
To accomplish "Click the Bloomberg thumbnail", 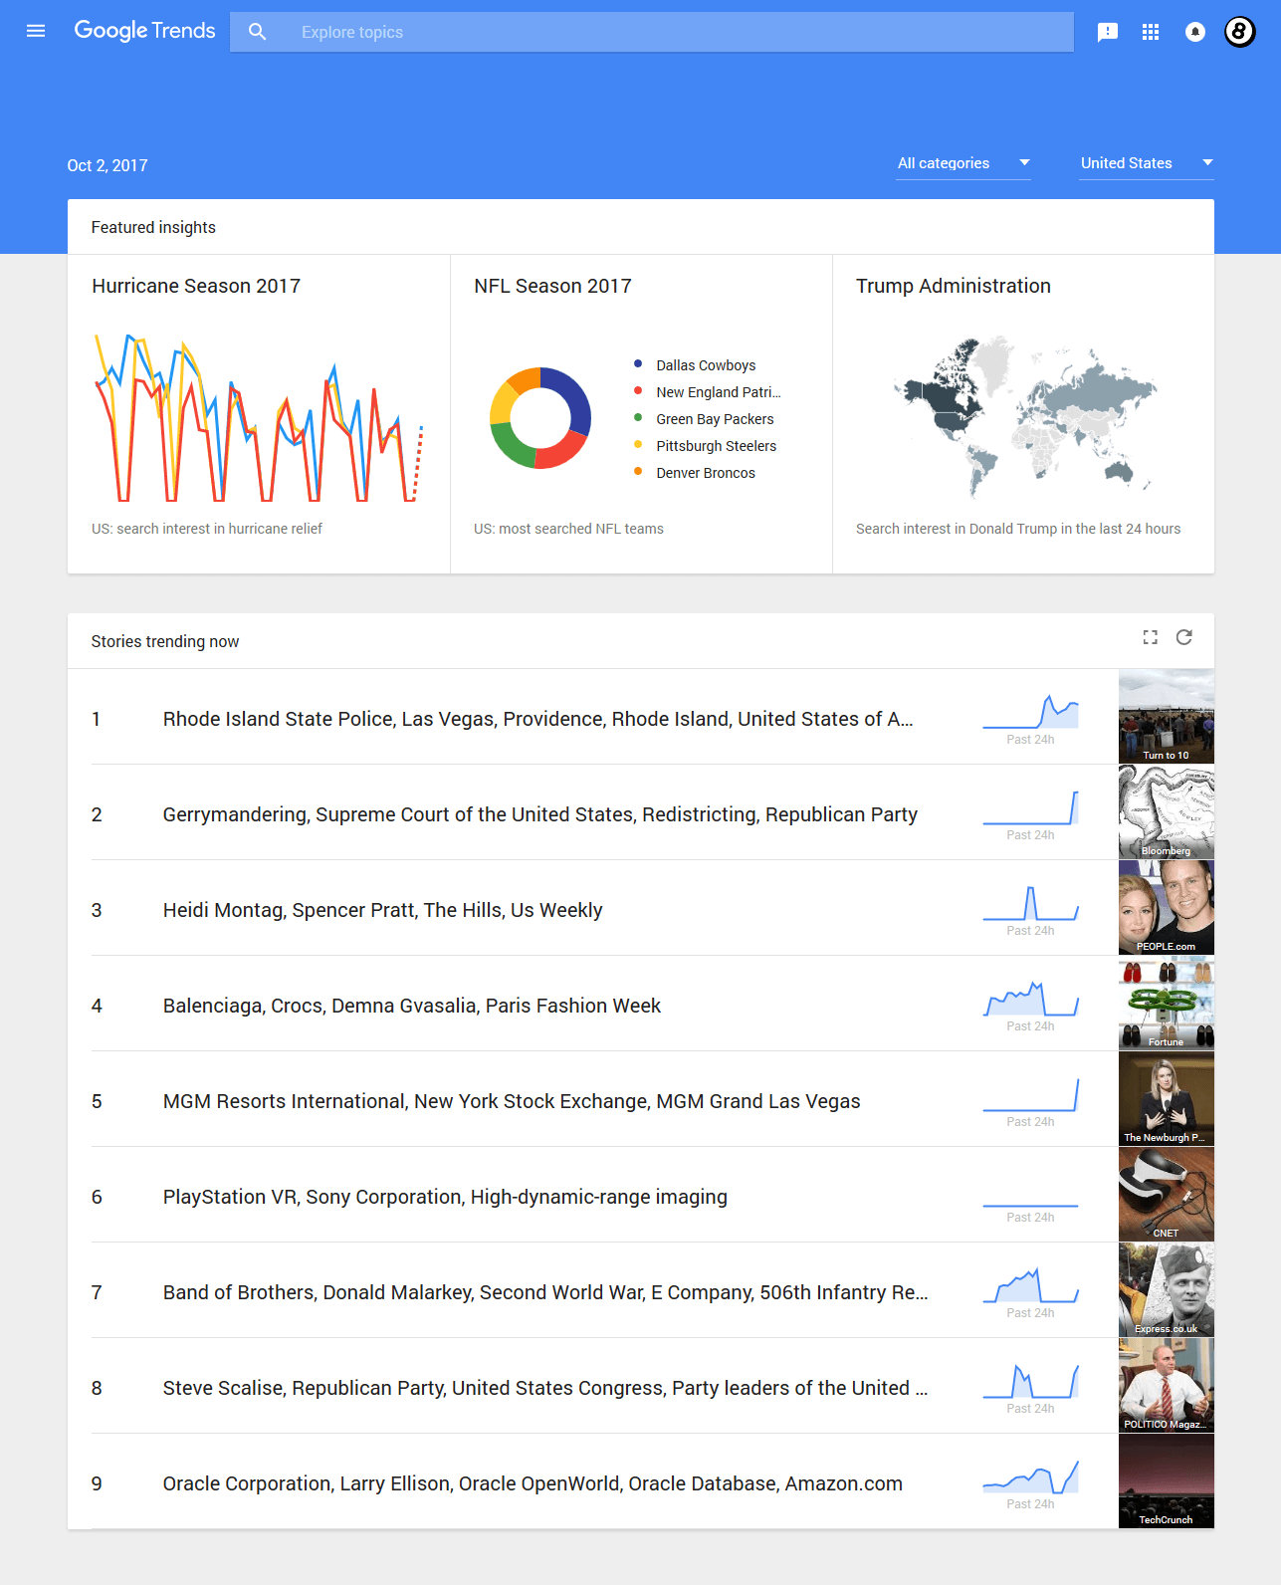I will pos(1167,812).
